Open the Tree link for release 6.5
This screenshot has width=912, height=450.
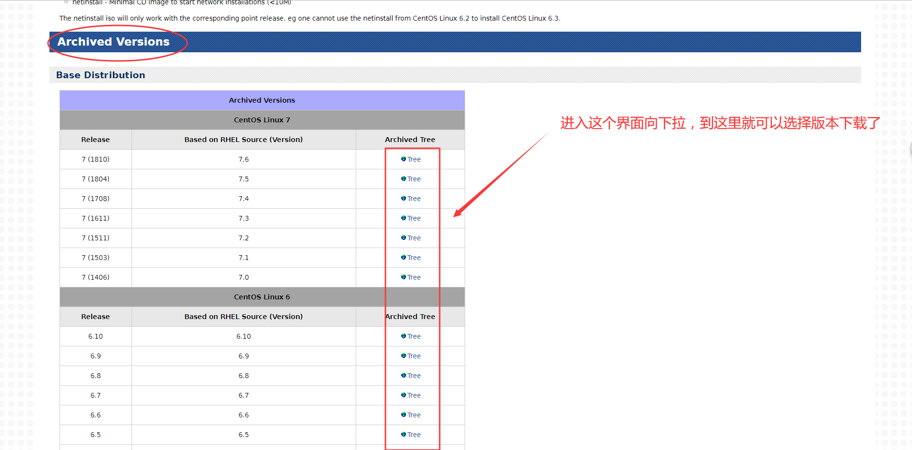414,435
